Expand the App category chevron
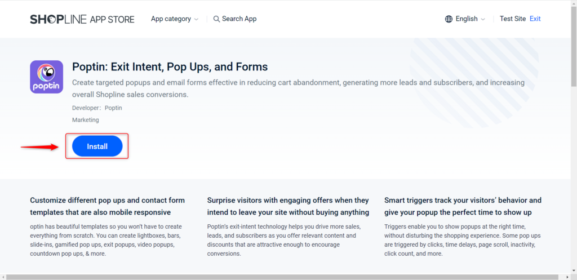This screenshot has height=280, width=577. (196, 20)
